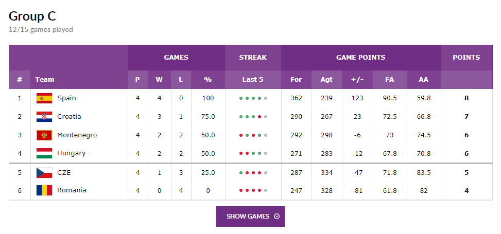
Task: Select the Montenegro team name
Action: click(77, 135)
